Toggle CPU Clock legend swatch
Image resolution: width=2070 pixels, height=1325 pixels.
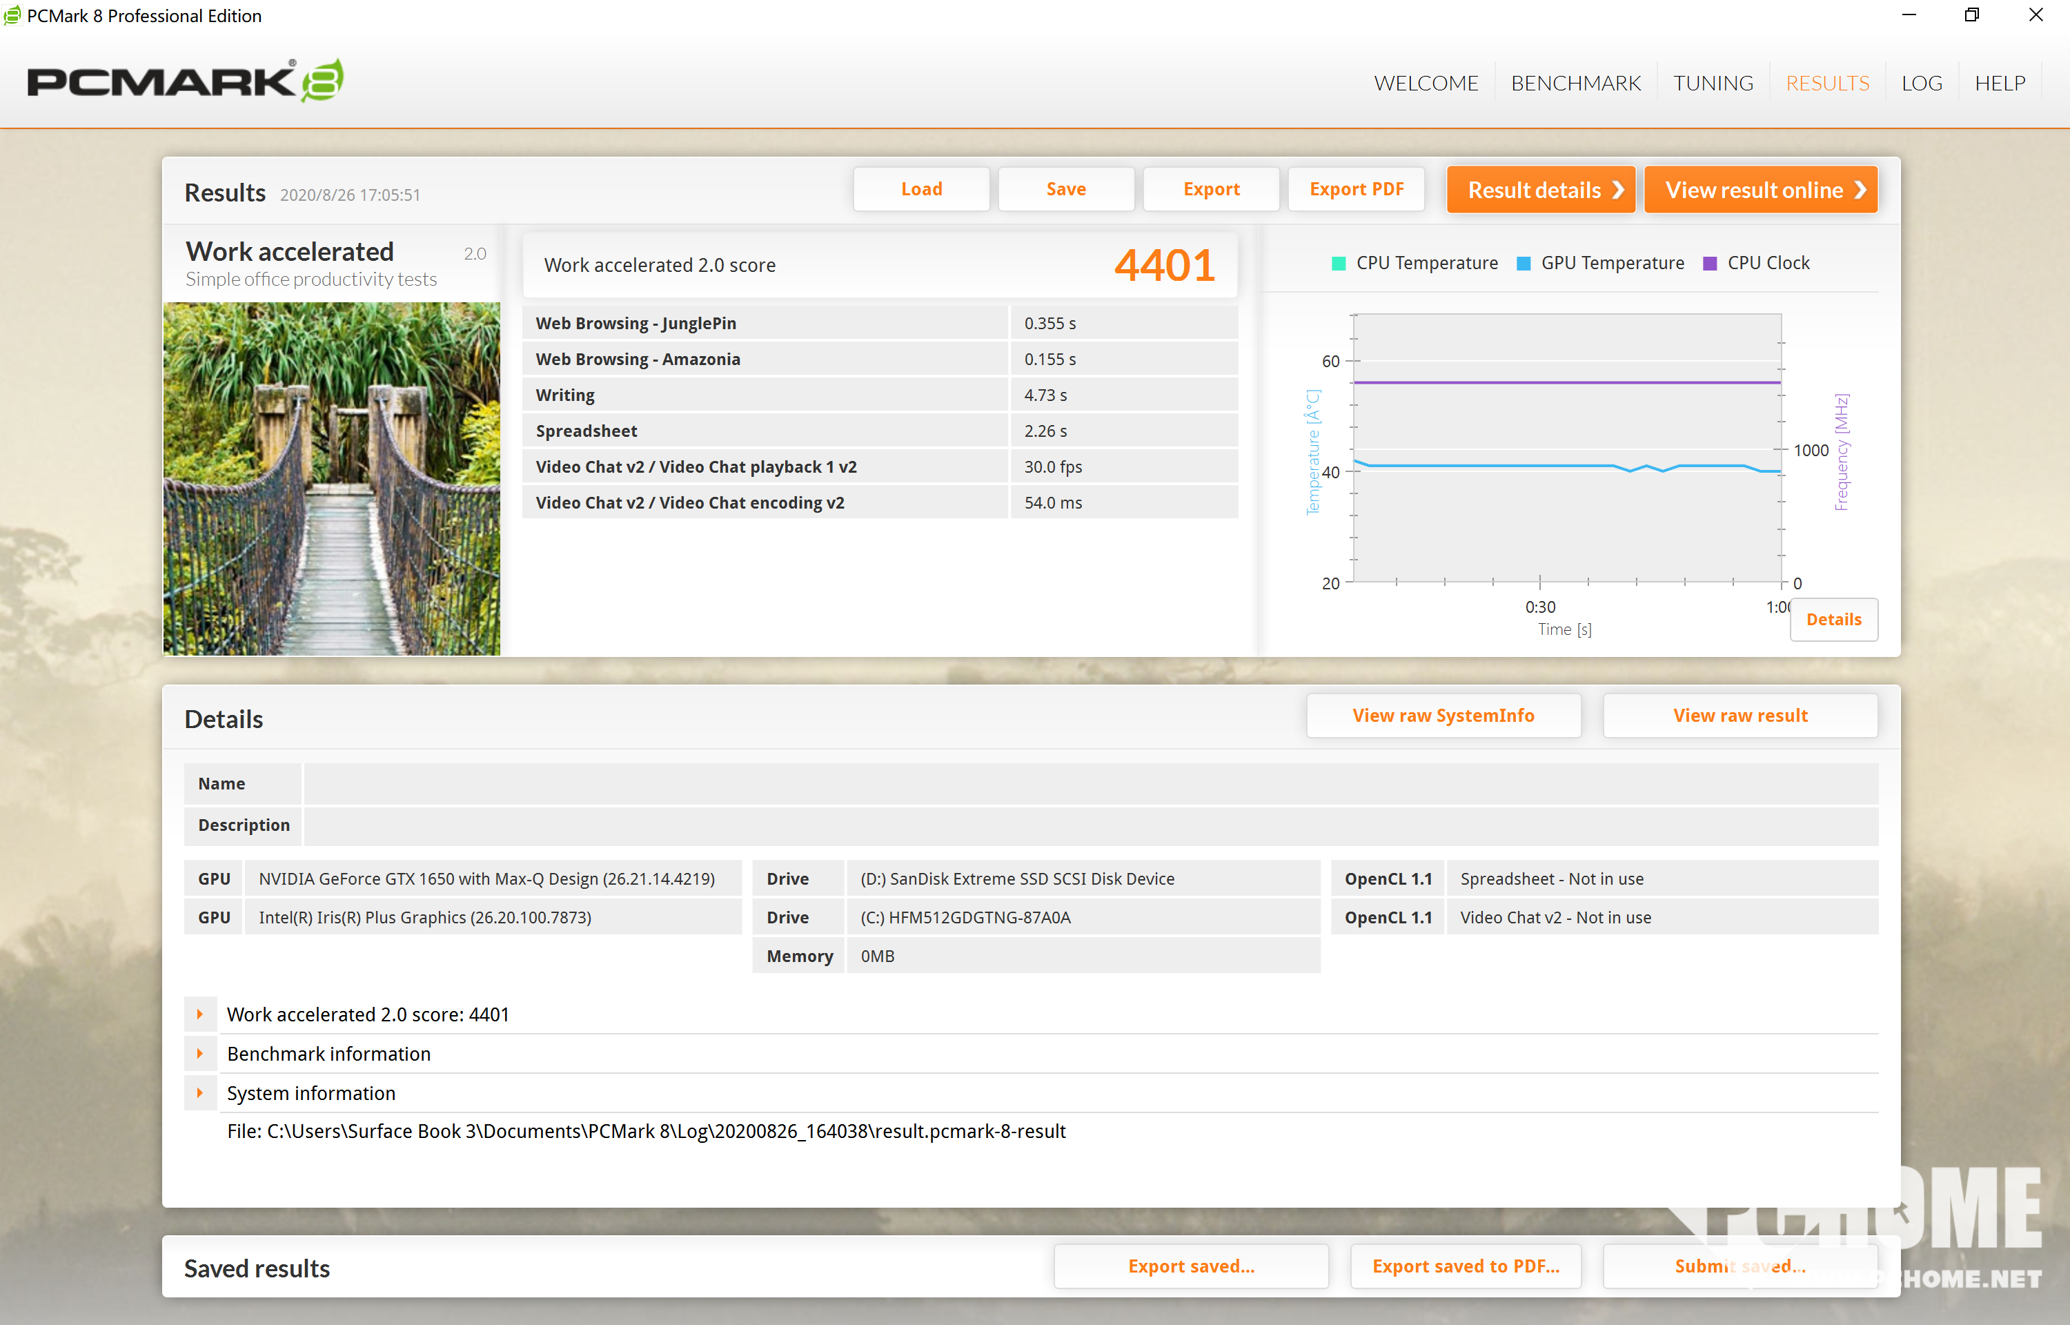[1710, 264]
